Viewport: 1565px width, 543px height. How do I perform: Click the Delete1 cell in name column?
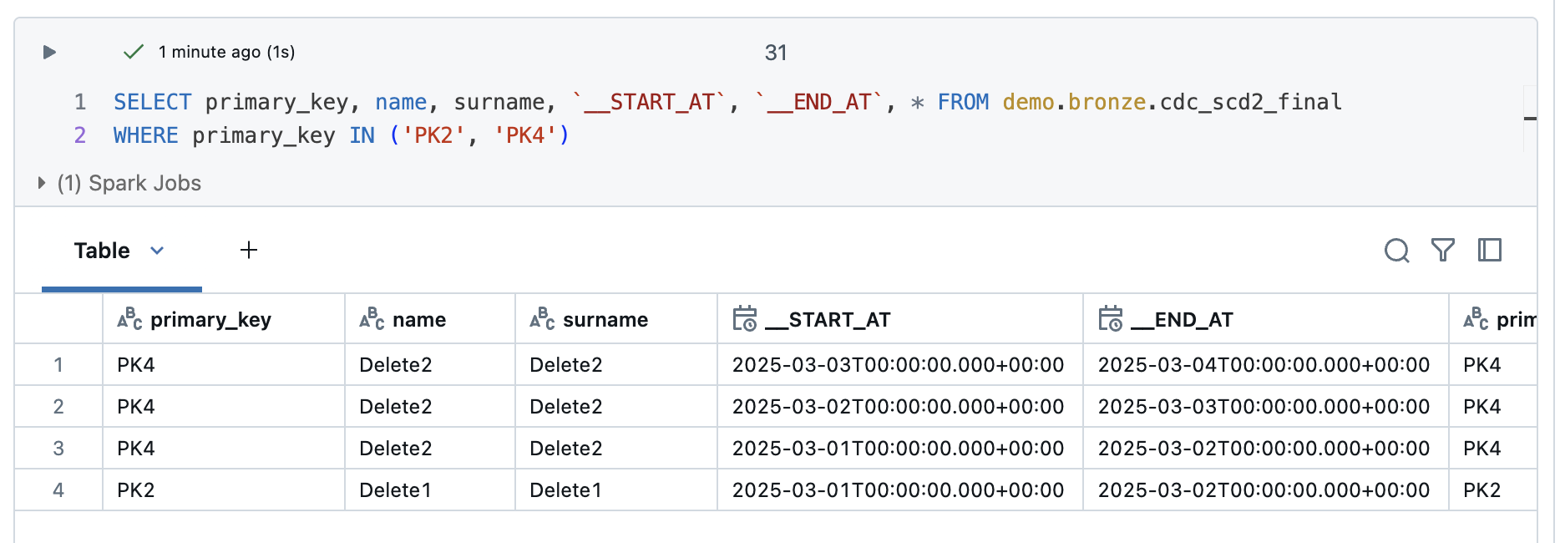(395, 490)
